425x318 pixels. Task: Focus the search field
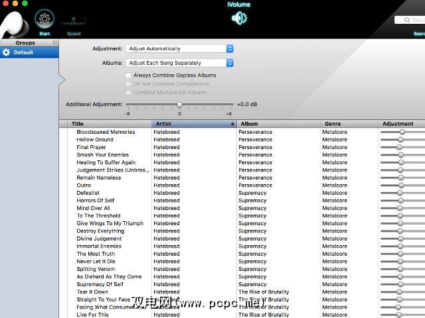[x=410, y=20]
